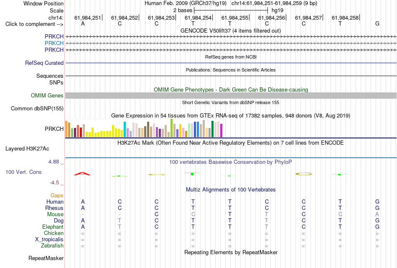
Task: Click 'Repeating Elements by RepeatMasker' title
Action: [x=231, y=253]
